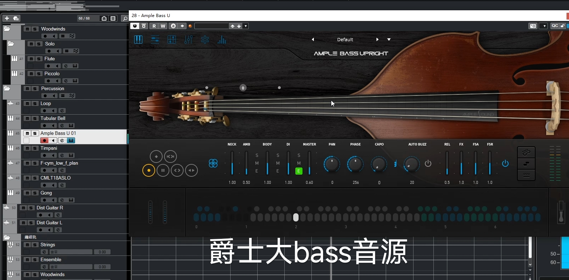
Task: Open the bar-graph analyzer panel icon
Action: click(x=222, y=40)
